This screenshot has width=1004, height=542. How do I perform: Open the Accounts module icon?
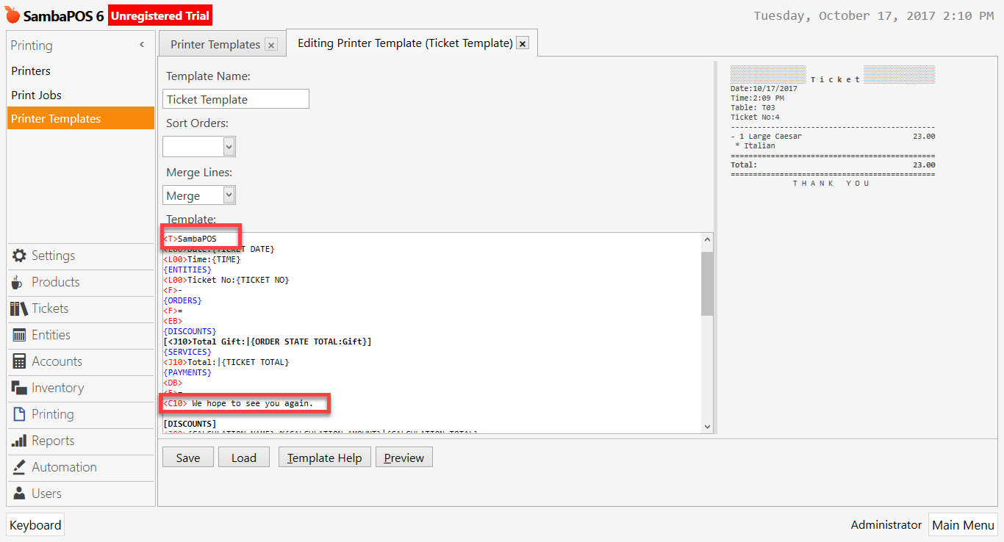point(18,361)
